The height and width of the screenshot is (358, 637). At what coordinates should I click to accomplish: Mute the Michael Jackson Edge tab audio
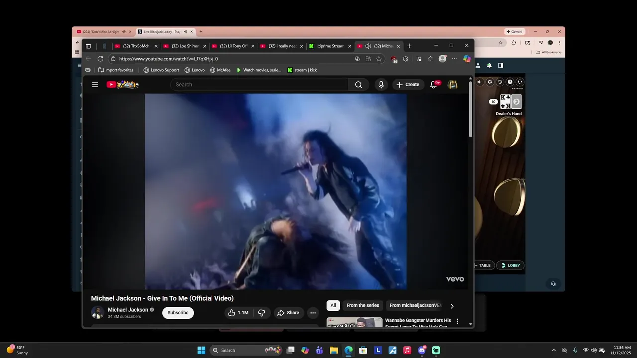point(368,46)
